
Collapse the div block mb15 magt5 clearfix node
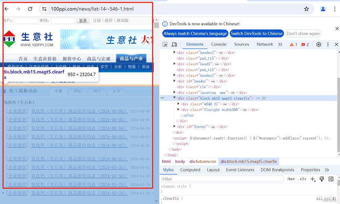click(174, 98)
